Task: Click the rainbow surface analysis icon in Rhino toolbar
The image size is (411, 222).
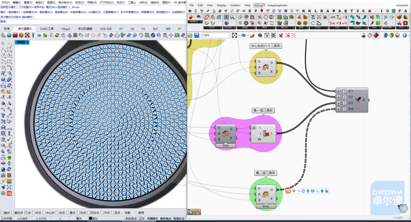Action: pyautogui.click(x=57, y=35)
